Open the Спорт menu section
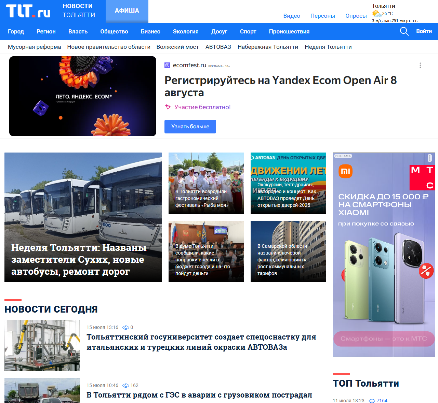This screenshot has width=438, height=403. [x=248, y=31]
